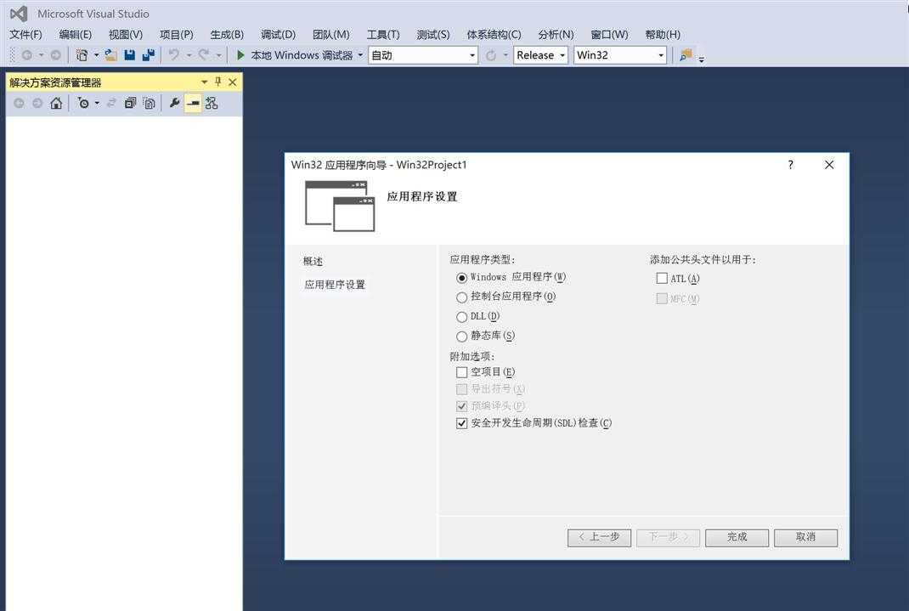Screen dimensions: 909x611
Task: Open the 编辑(E) menu
Action: [75, 34]
